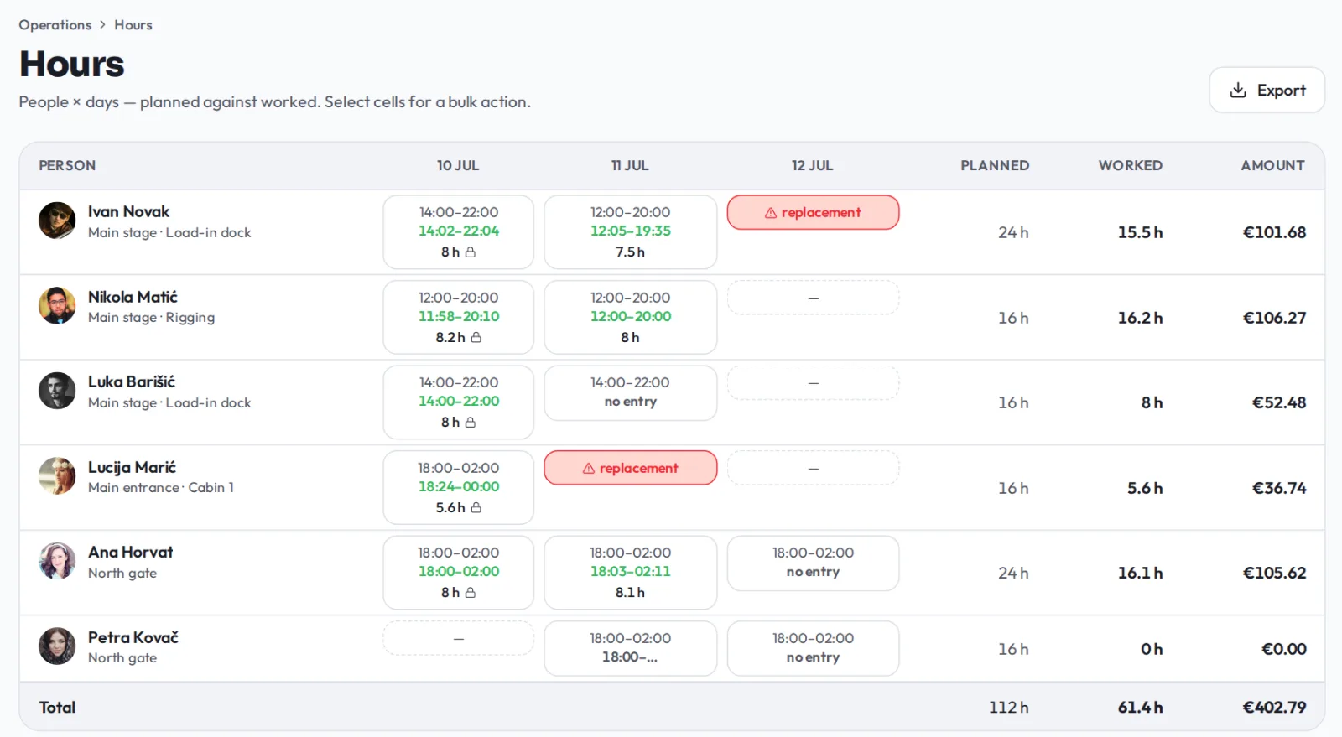This screenshot has height=737, width=1342.
Task: Select Nikola Matić's empty 12 Jul cell
Action: (813, 298)
